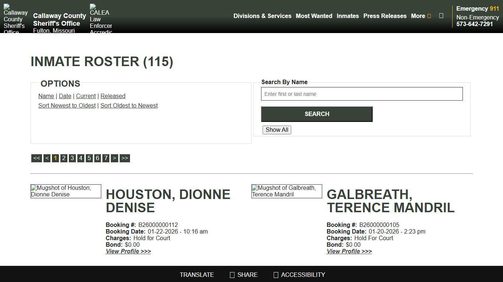Screen dimensions: 503x282
Task: Click inside the inmate name search field
Action: [x=362, y=94]
